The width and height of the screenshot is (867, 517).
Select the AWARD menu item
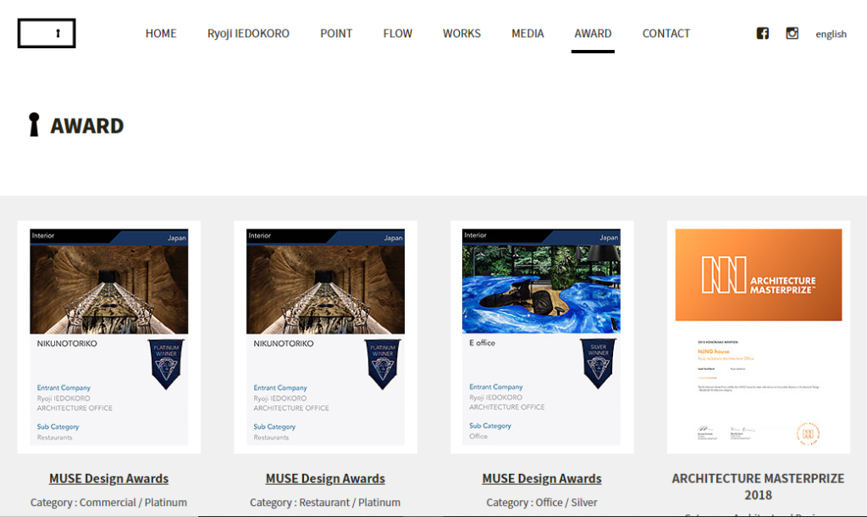click(593, 33)
